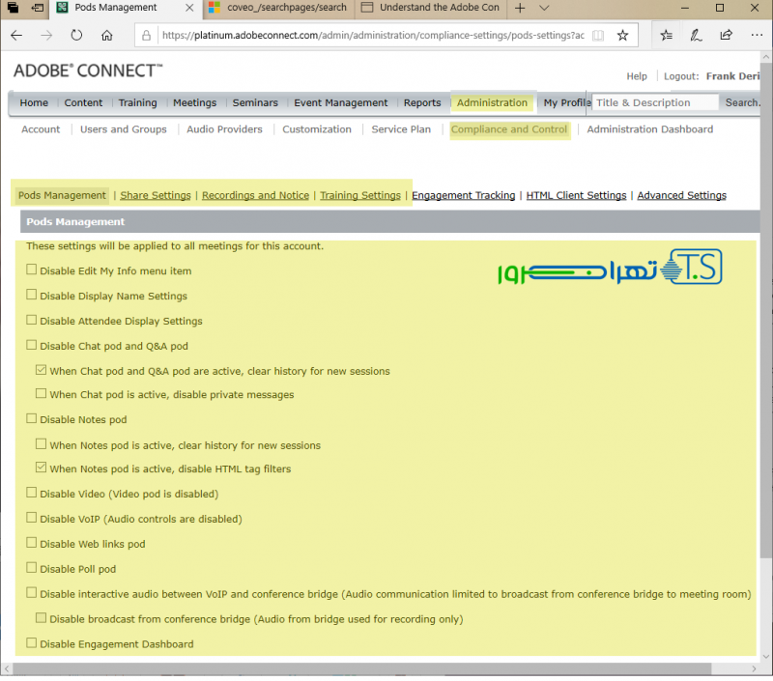Open the Favorites hub list icon
This screenshot has height=681, width=773.
pyautogui.click(x=667, y=35)
